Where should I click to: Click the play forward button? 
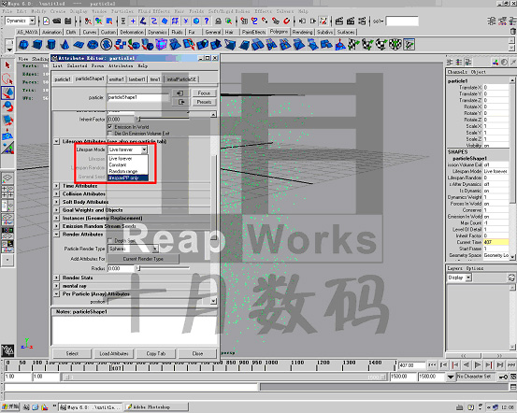[x=478, y=364]
